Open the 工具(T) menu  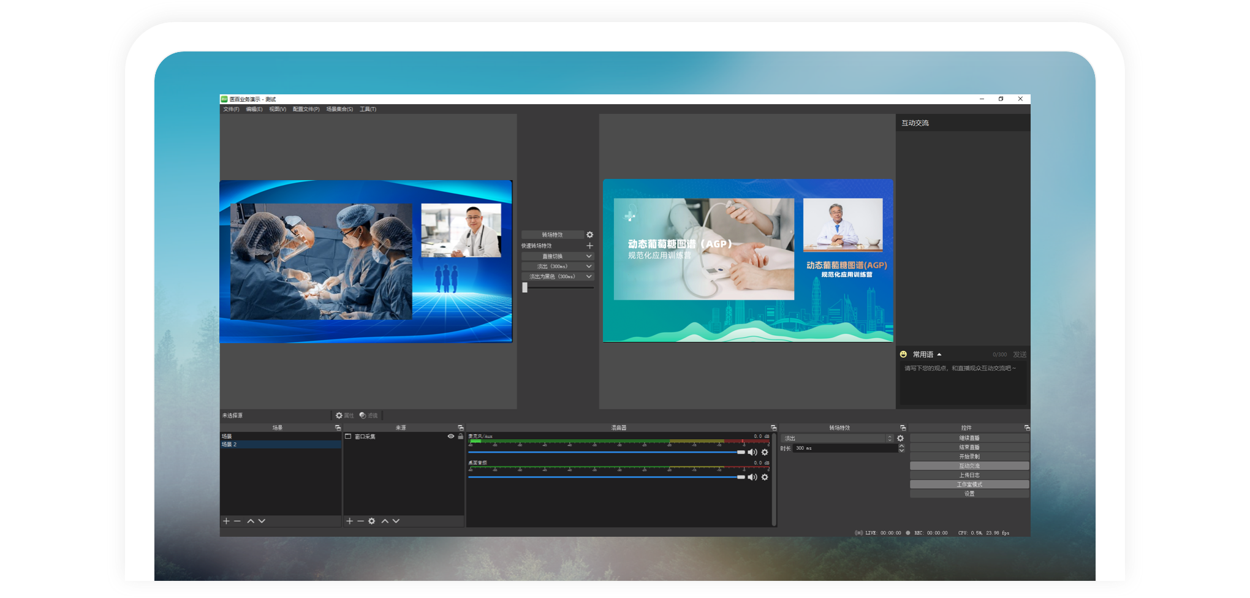click(368, 109)
